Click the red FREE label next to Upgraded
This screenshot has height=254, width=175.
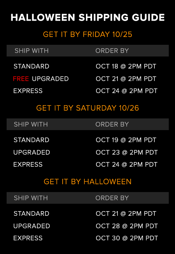[21, 79]
